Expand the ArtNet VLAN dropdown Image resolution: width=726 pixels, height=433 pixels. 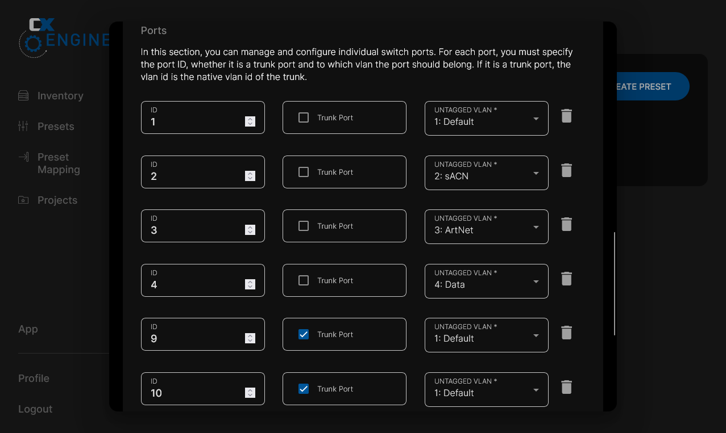click(x=486, y=226)
